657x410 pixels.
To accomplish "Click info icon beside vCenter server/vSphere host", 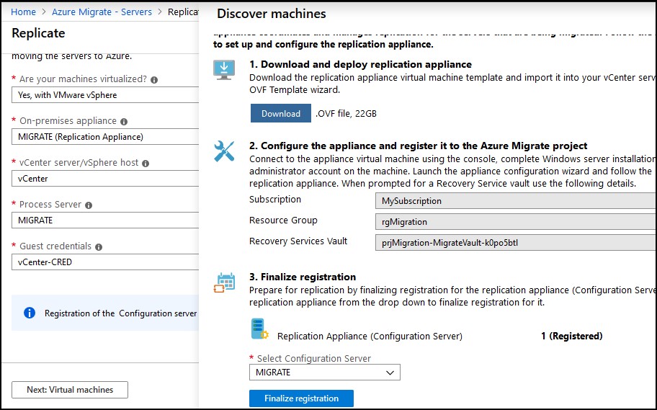I will coord(146,164).
